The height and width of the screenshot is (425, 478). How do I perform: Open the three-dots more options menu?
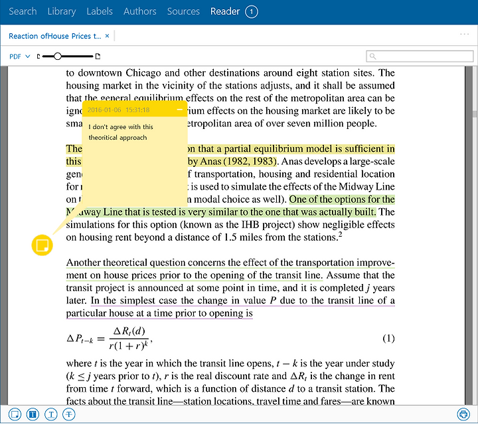click(x=464, y=34)
